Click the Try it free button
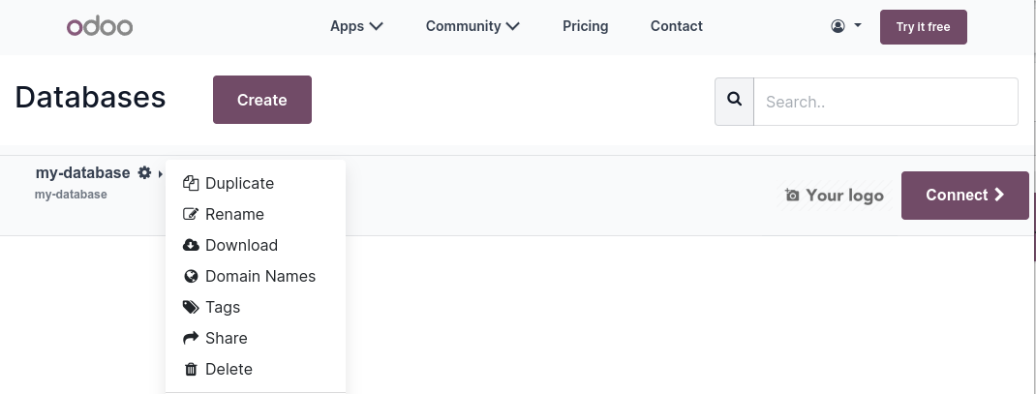 tap(923, 27)
